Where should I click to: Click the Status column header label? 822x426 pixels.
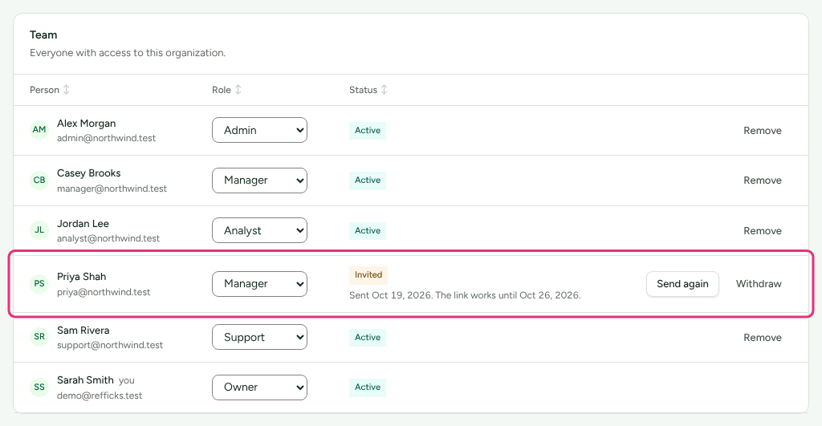(364, 90)
